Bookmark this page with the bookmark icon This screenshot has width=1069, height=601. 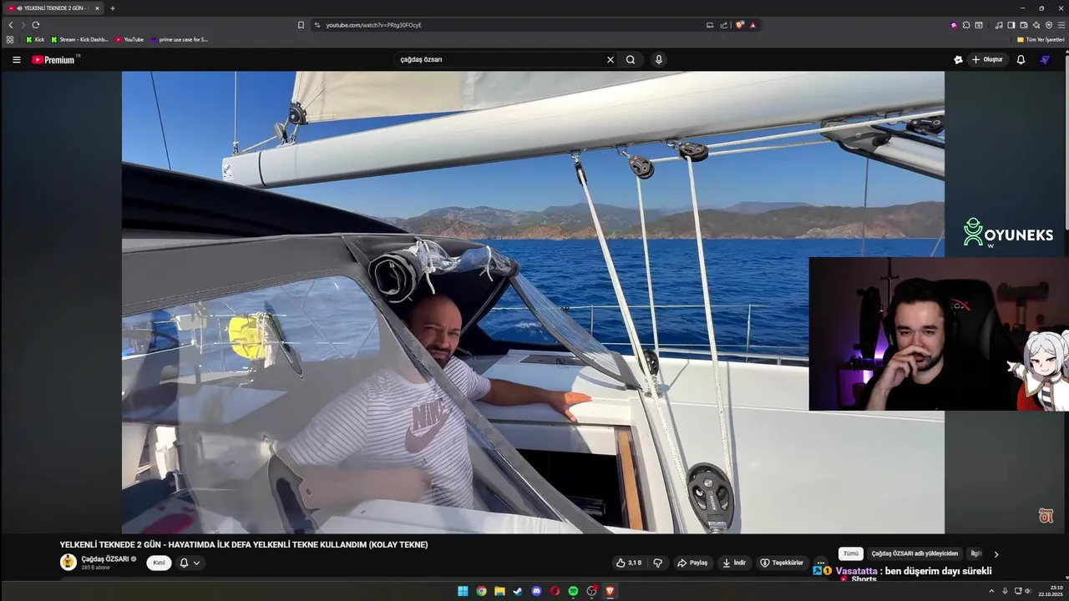coord(301,25)
